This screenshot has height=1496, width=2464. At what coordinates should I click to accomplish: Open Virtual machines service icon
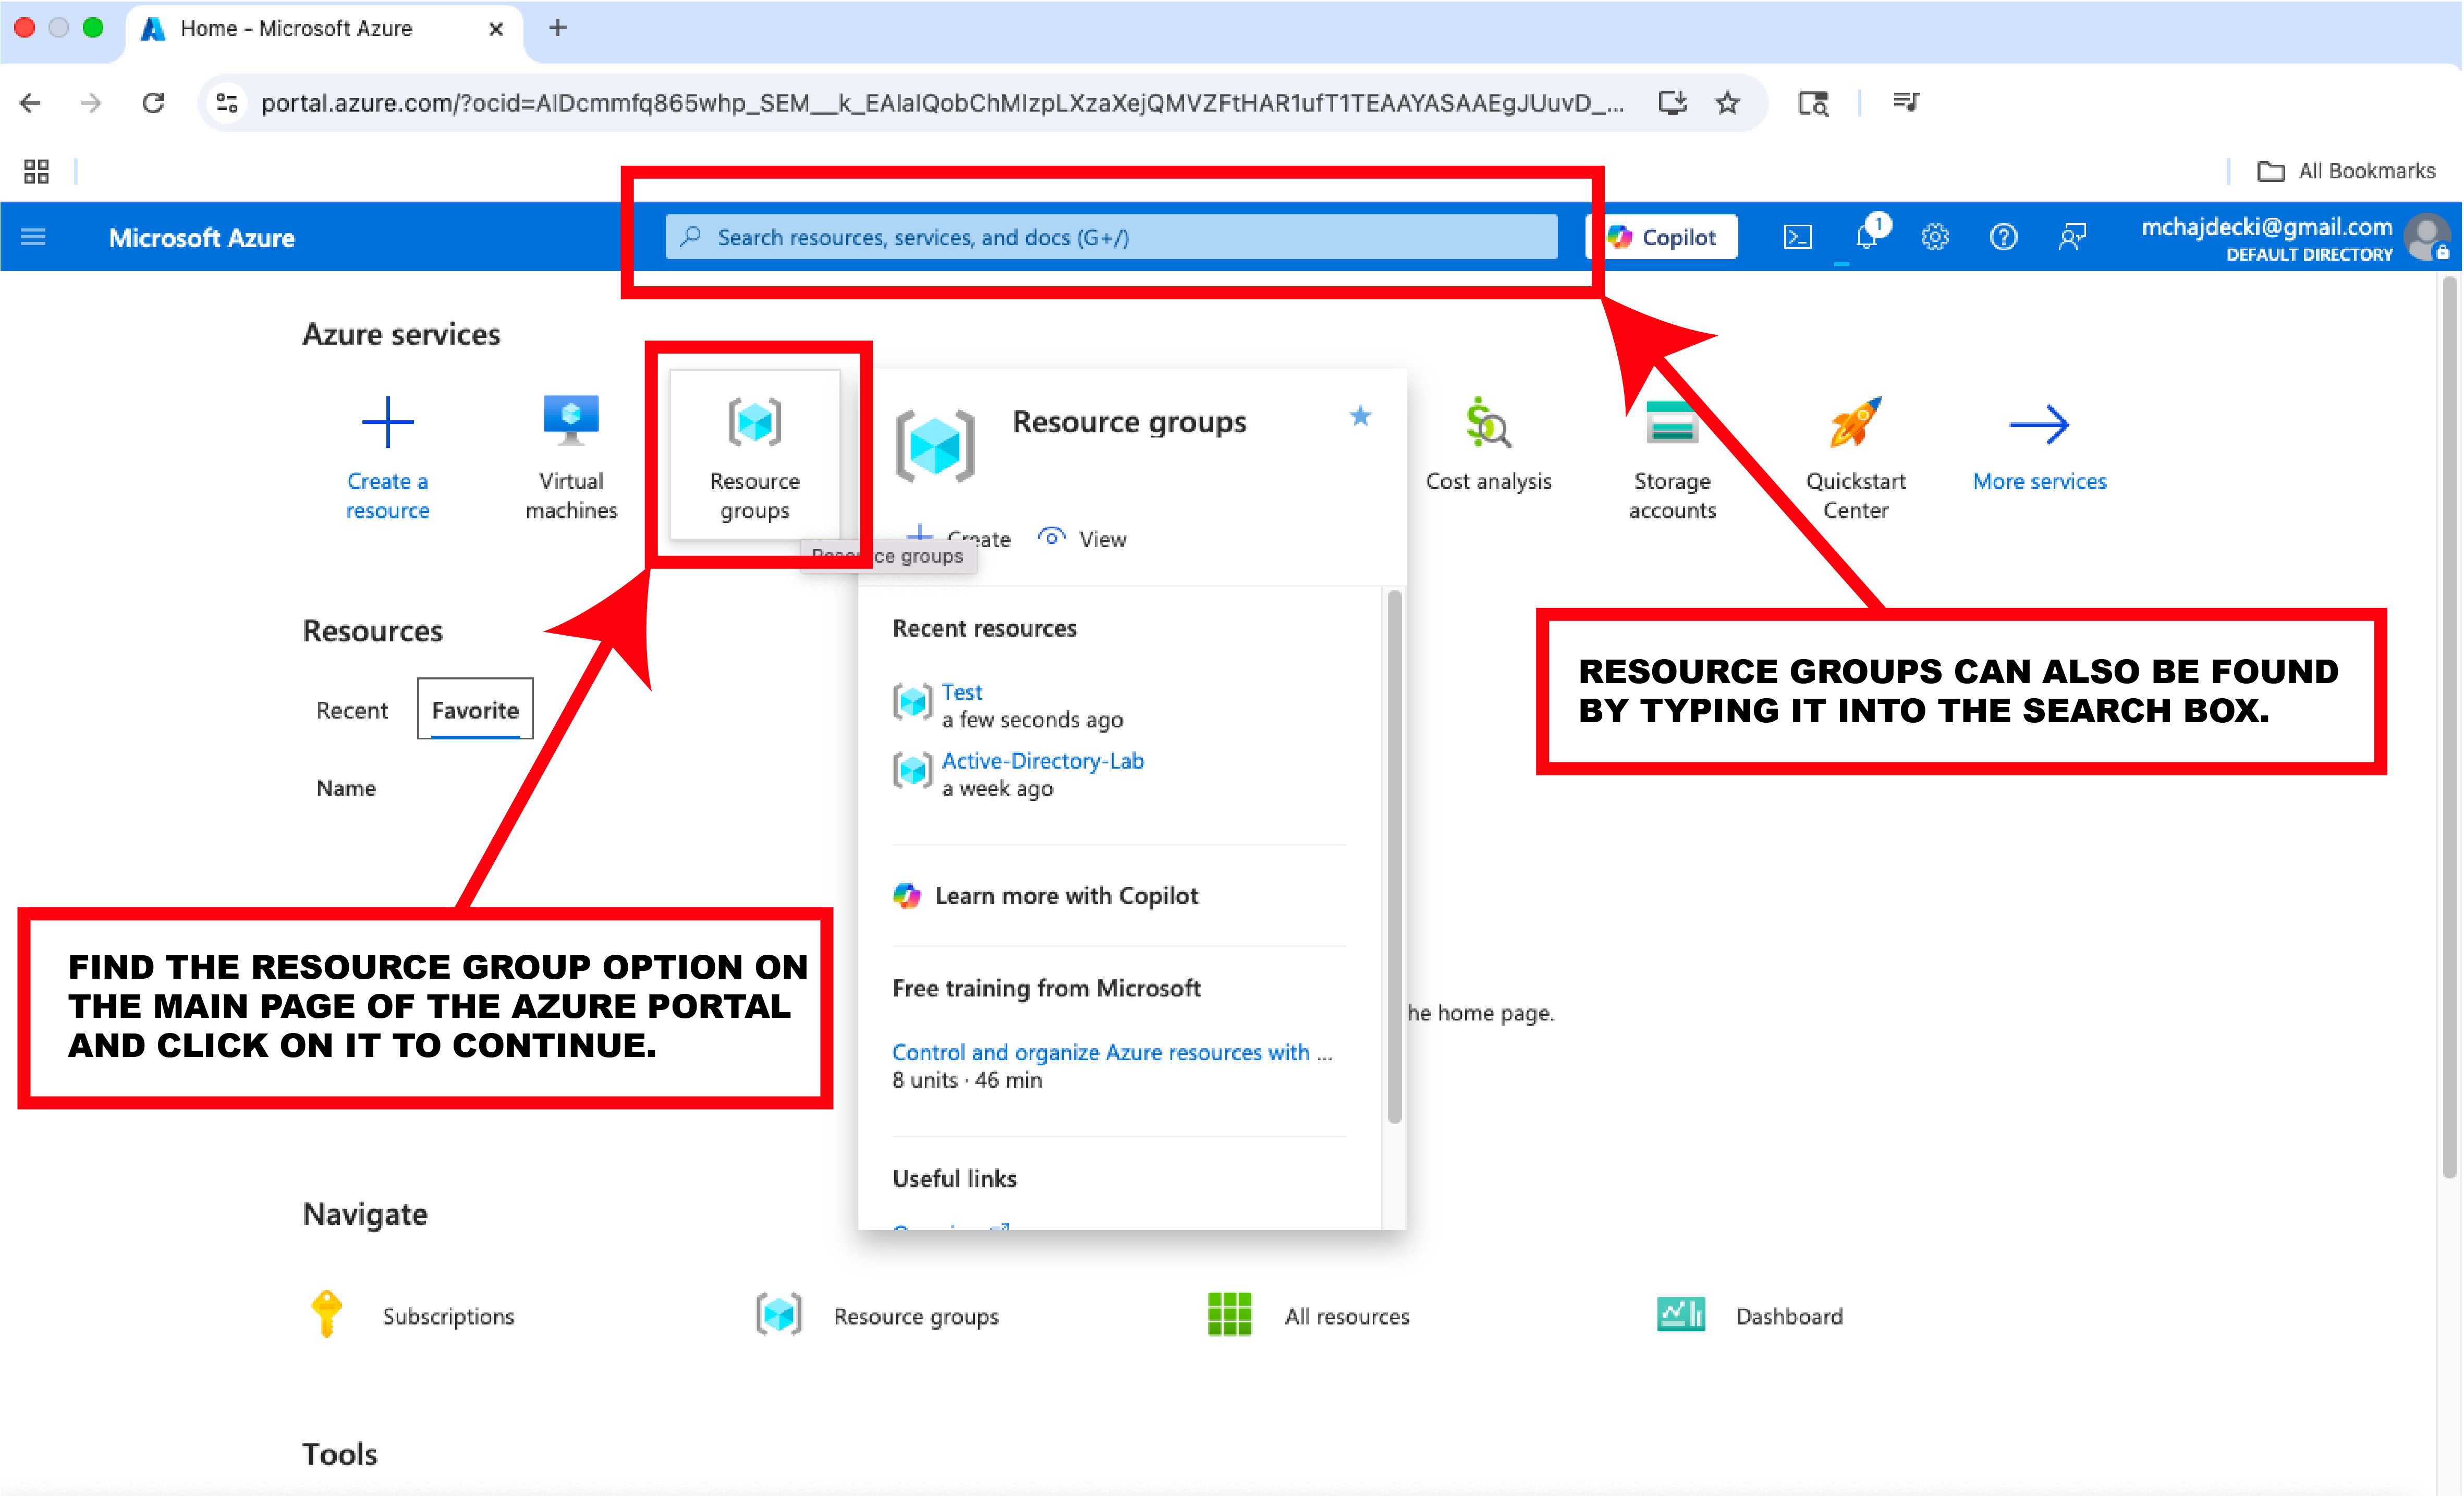coord(571,420)
